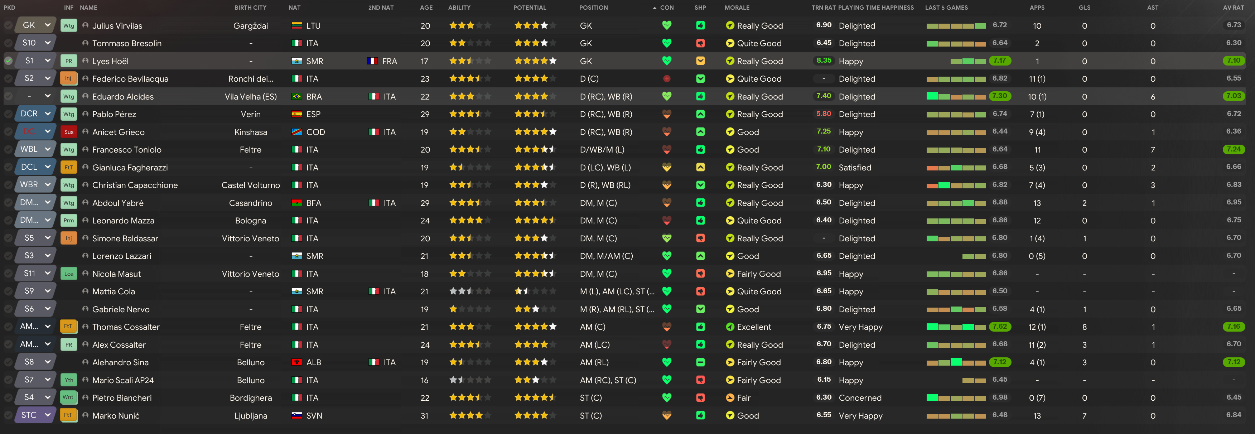Click Pietro Biancheri's Wnt wanted badge
The width and height of the screenshot is (1255, 434).
[x=68, y=397]
